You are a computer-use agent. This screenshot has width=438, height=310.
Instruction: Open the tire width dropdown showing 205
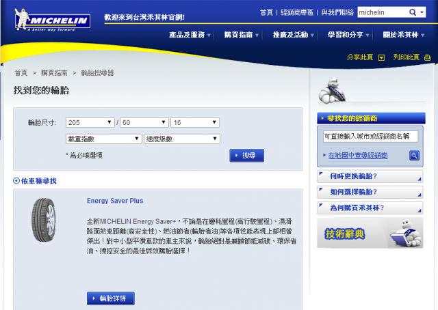[90, 122]
